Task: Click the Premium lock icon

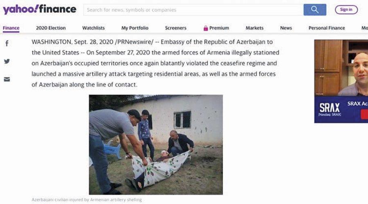Action: click(x=206, y=28)
